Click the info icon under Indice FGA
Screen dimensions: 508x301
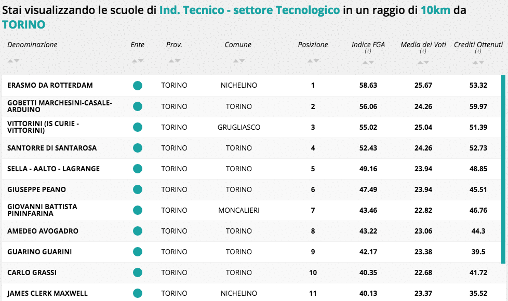368,51
